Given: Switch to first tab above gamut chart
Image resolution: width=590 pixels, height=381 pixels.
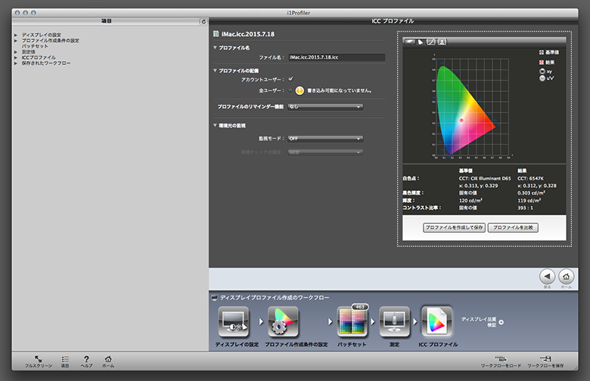Looking at the screenshot, I should (409, 41).
